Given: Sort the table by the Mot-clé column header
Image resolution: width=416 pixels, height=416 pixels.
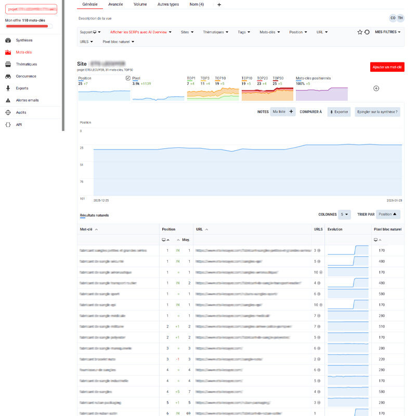Looking at the screenshot, I should click(x=88, y=229).
